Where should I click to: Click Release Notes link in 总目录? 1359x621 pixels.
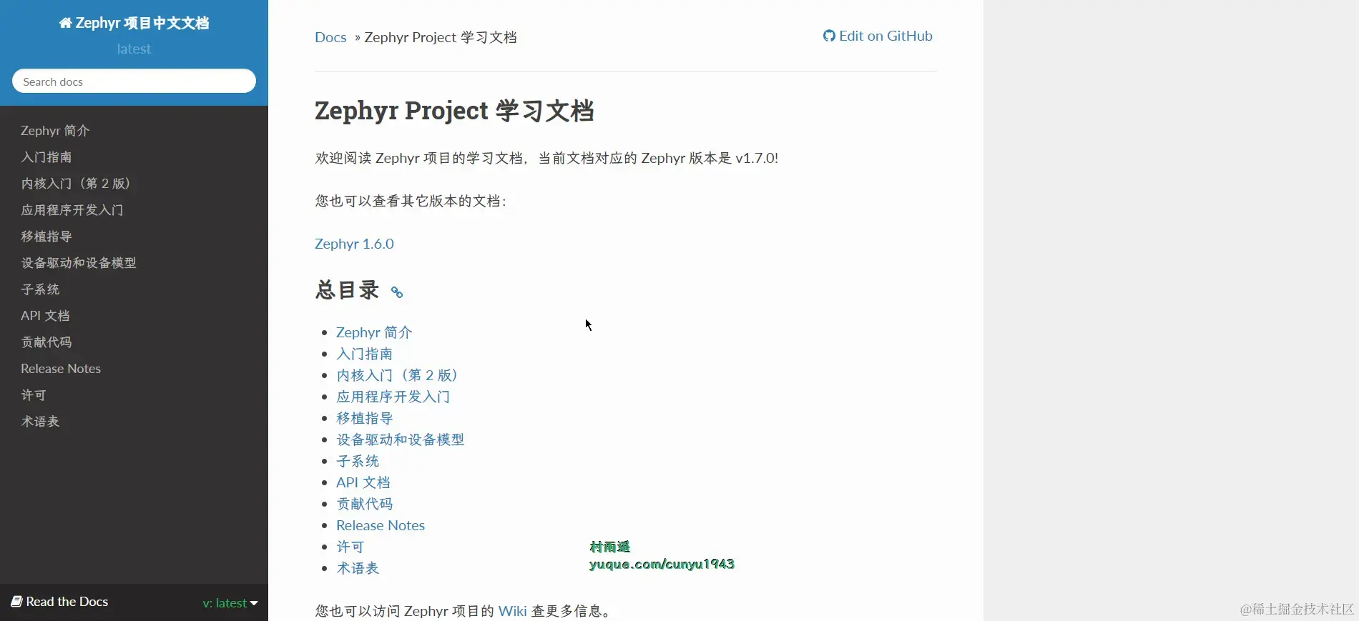tap(381, 525)
